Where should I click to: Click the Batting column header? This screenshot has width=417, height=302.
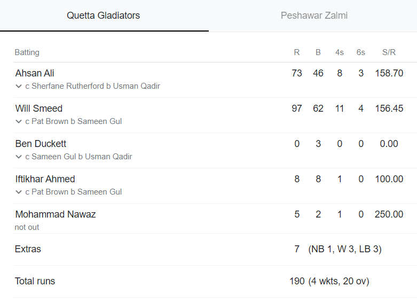pyautogui.click(x=27, y=52)
